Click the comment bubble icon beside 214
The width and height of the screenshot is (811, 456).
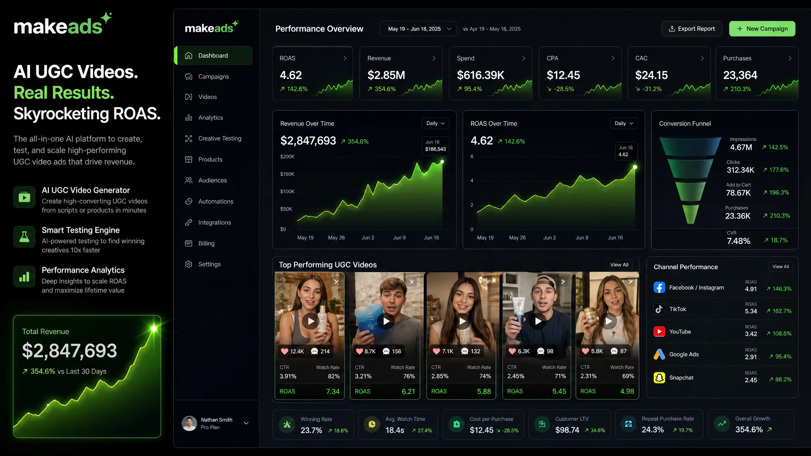coord(314,351)
